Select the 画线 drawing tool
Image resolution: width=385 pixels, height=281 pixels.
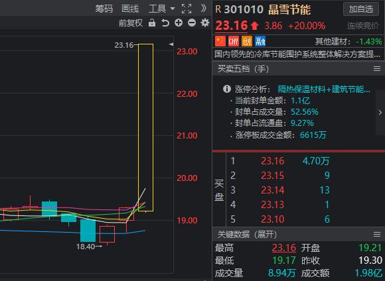pyautogui.click(x=130, y=9)
